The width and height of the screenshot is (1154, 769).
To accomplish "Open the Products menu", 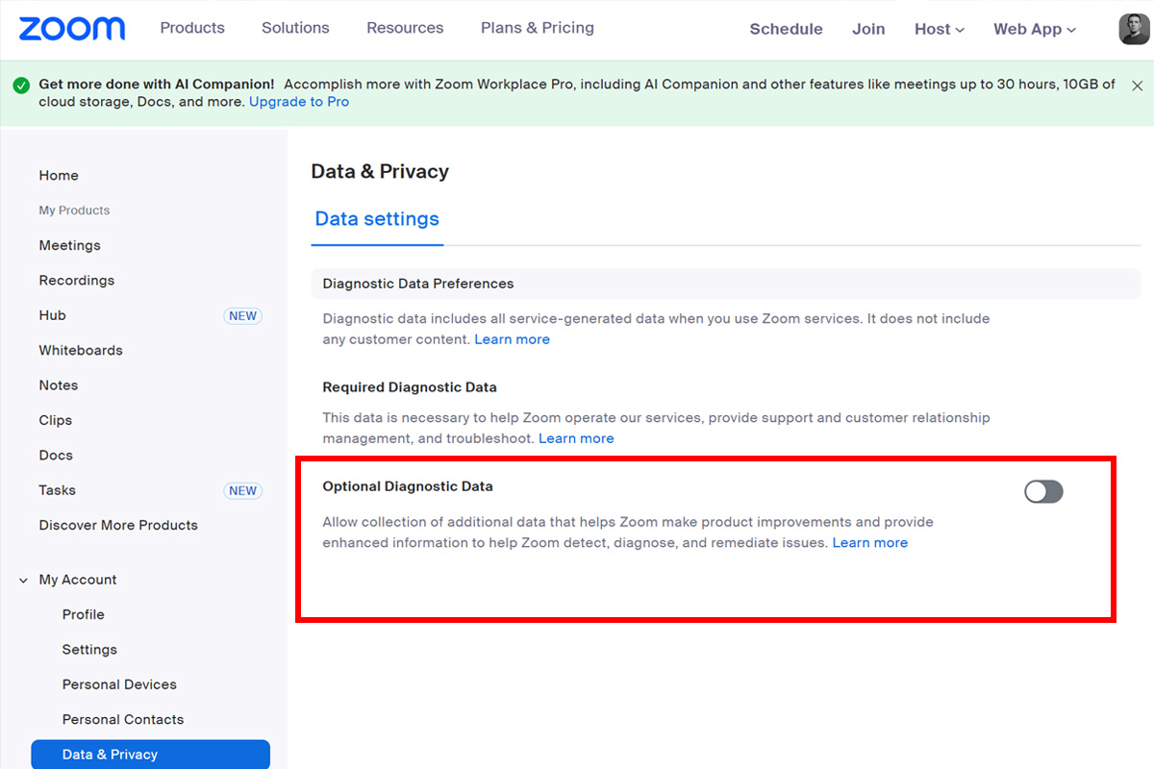I will (192, 28).
